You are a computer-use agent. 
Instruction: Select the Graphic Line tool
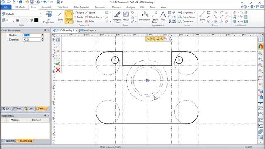coord(118,17)
